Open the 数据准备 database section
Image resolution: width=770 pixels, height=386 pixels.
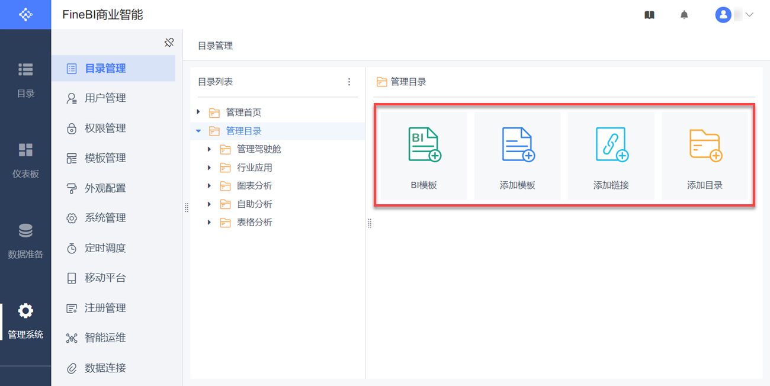[x=25, y=240]
